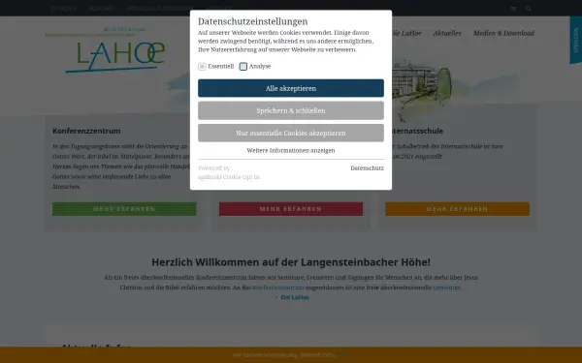582x363 pixels.
Task: Click Alle akzeptieren button
Action: [291, 88]
